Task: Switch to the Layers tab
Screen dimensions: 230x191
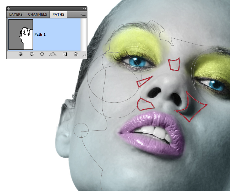Action: point(16,15)
